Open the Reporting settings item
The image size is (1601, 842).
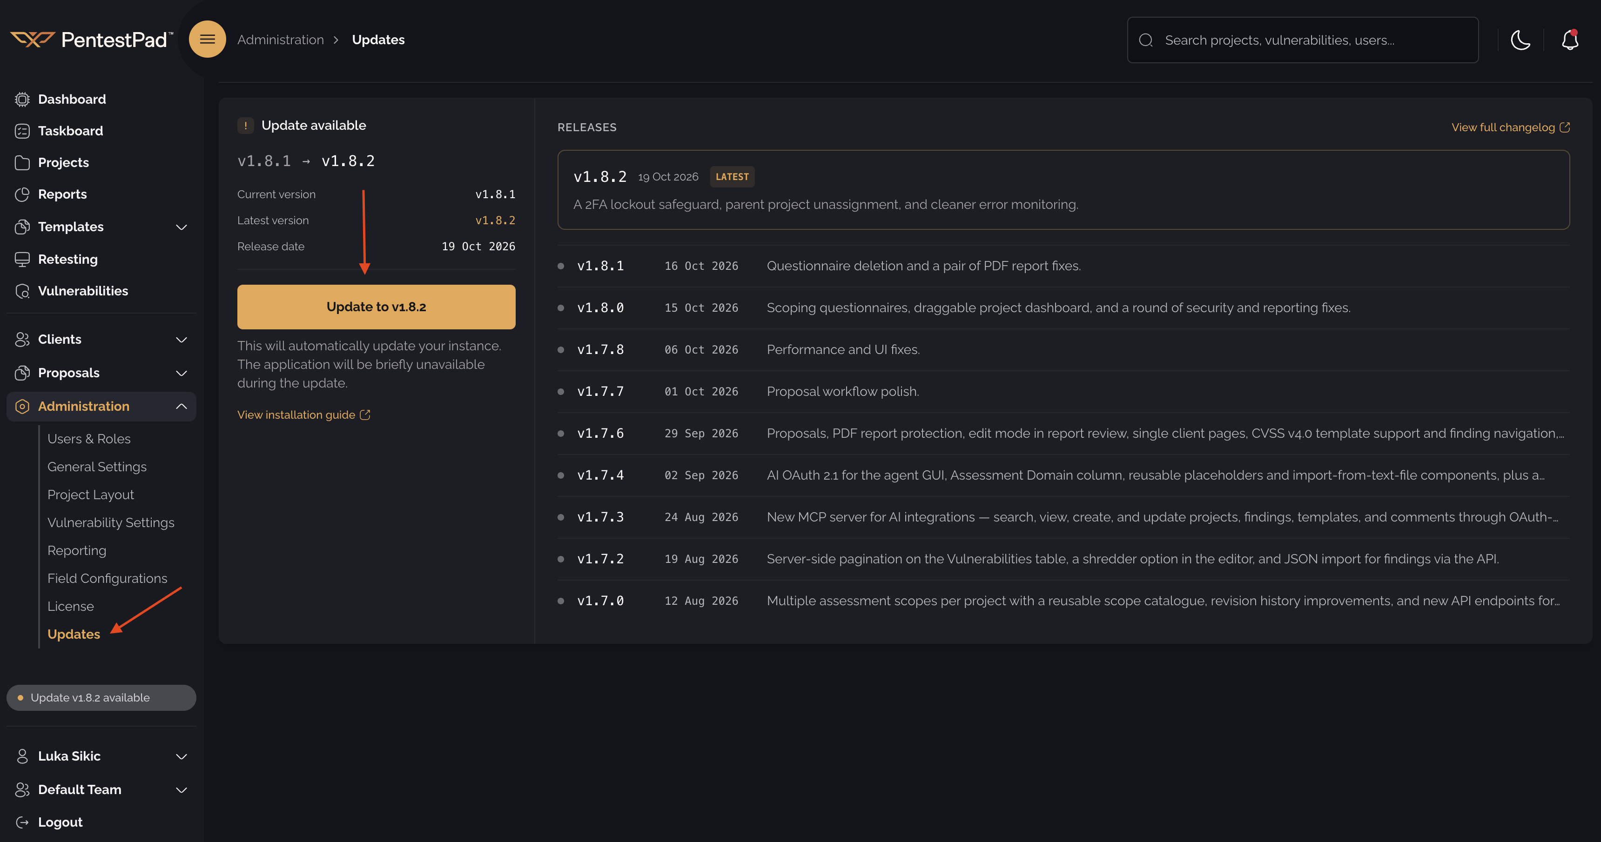click(77, 551)
